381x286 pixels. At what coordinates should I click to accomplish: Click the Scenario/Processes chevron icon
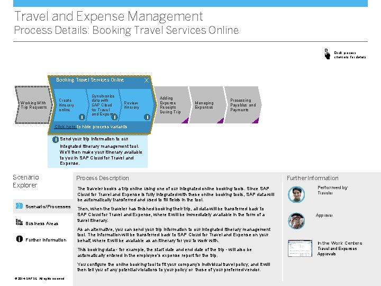pos(19,206)
